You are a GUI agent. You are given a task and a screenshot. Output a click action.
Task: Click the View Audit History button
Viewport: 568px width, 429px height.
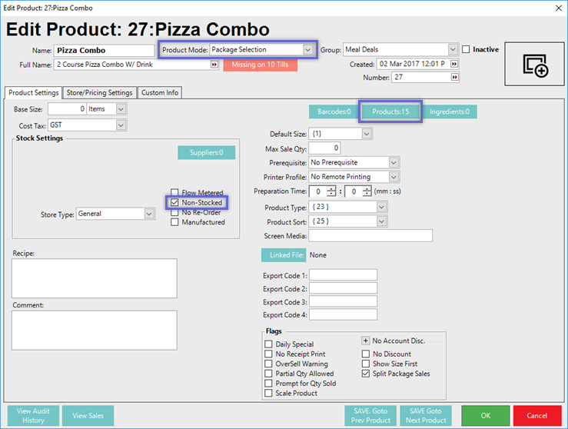pyautogui.click(x=34, y=415)
